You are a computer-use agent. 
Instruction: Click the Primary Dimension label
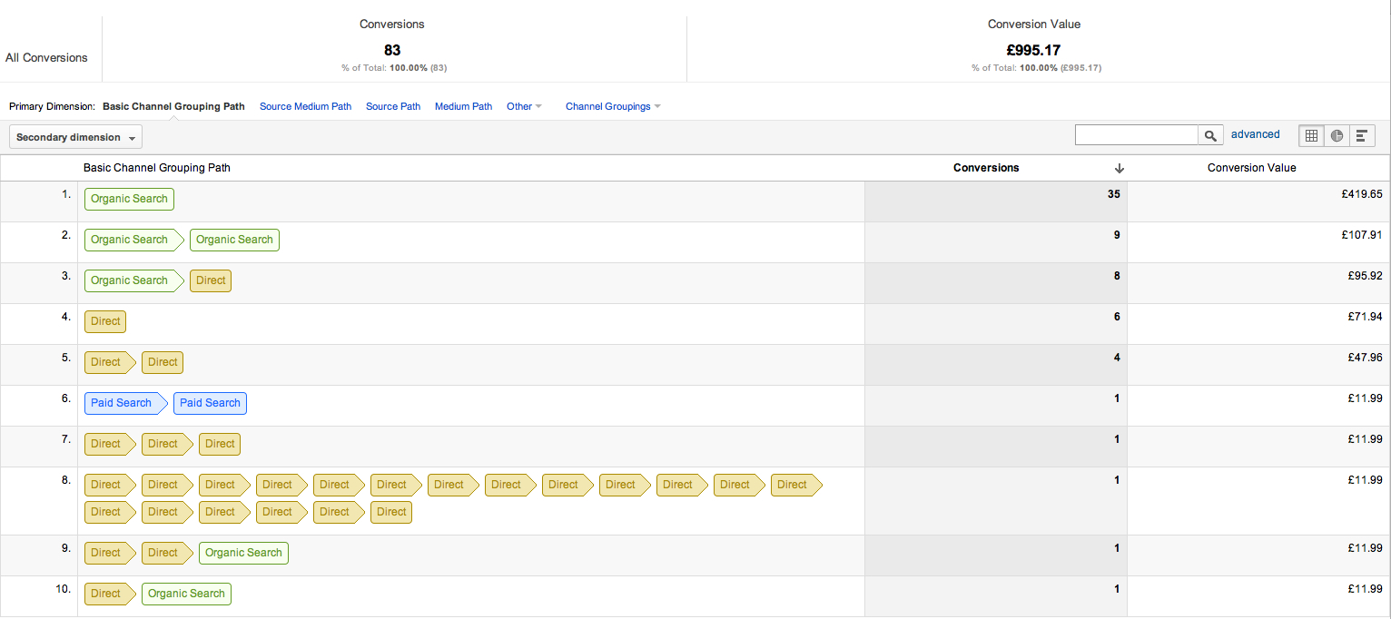(52, 106)
